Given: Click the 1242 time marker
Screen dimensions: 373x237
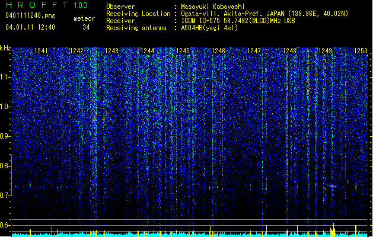Looking at the screenshot, I should 76,51.
